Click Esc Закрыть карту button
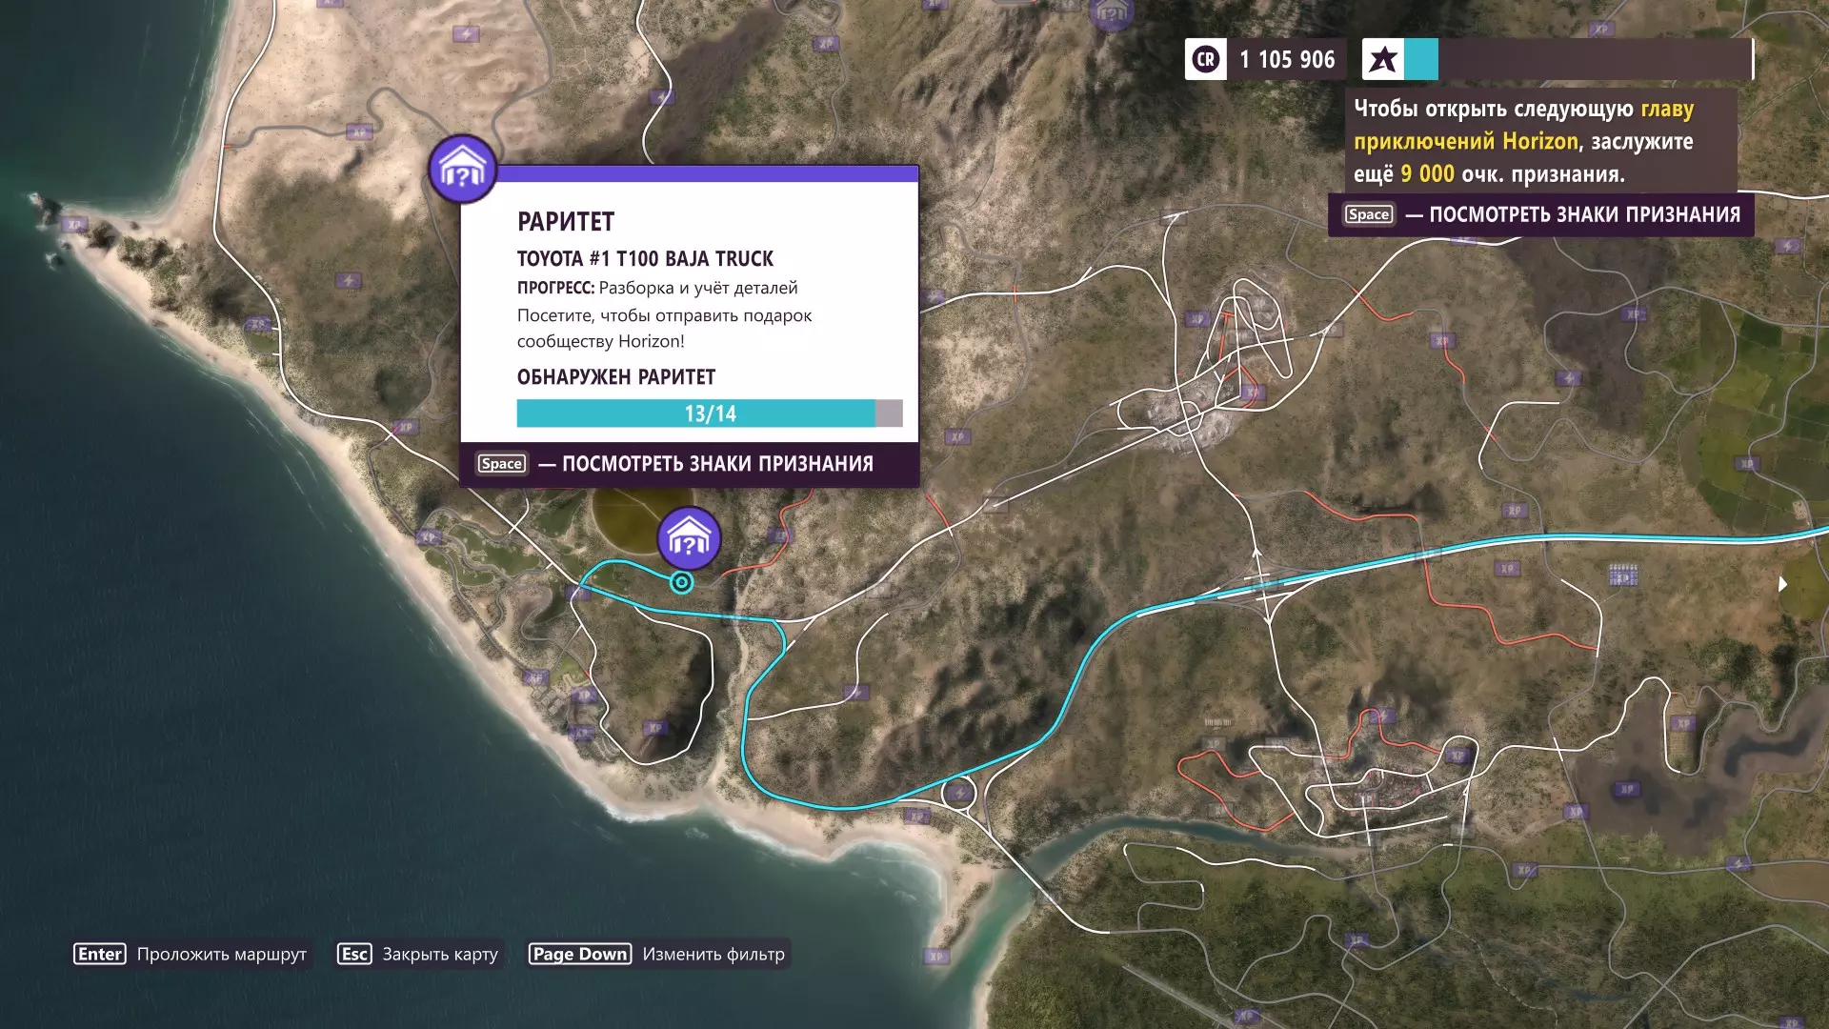 pyautogui.click(x=418, y=954)
